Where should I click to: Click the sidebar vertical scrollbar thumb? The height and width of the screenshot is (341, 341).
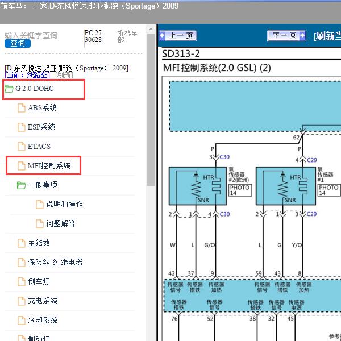coord(151,109)
